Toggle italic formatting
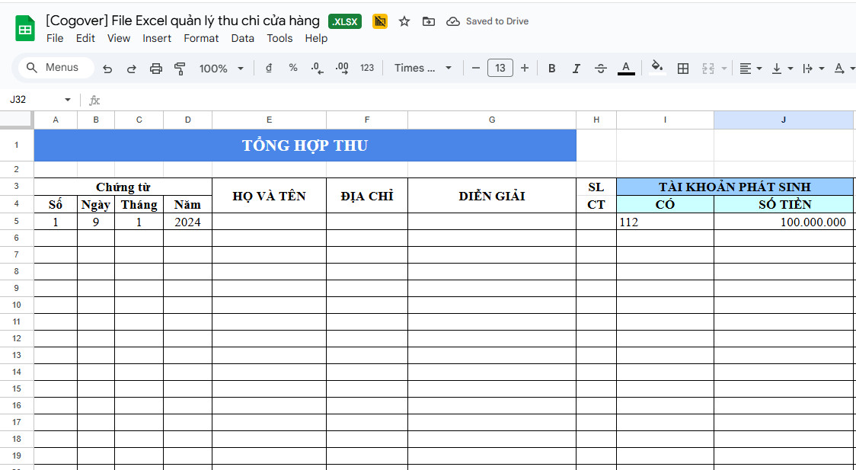856x470 pixels. click(x=576, y=68)
